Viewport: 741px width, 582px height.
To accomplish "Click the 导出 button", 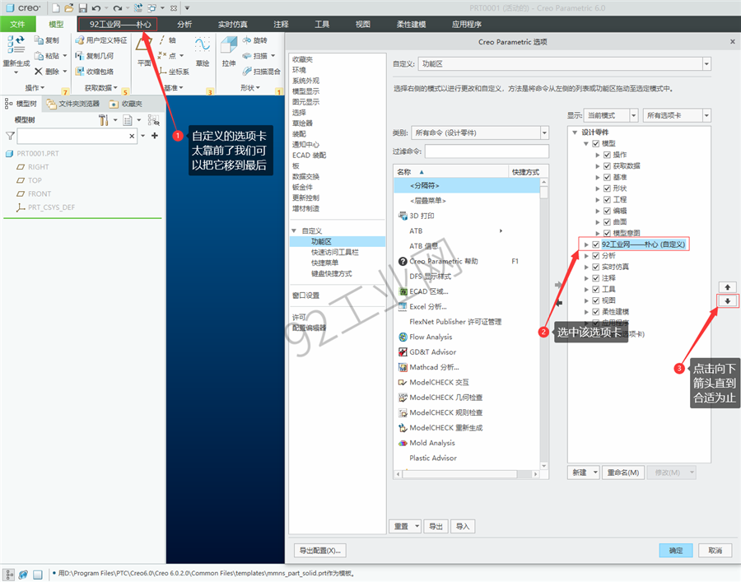I will [x=436, y=526].
